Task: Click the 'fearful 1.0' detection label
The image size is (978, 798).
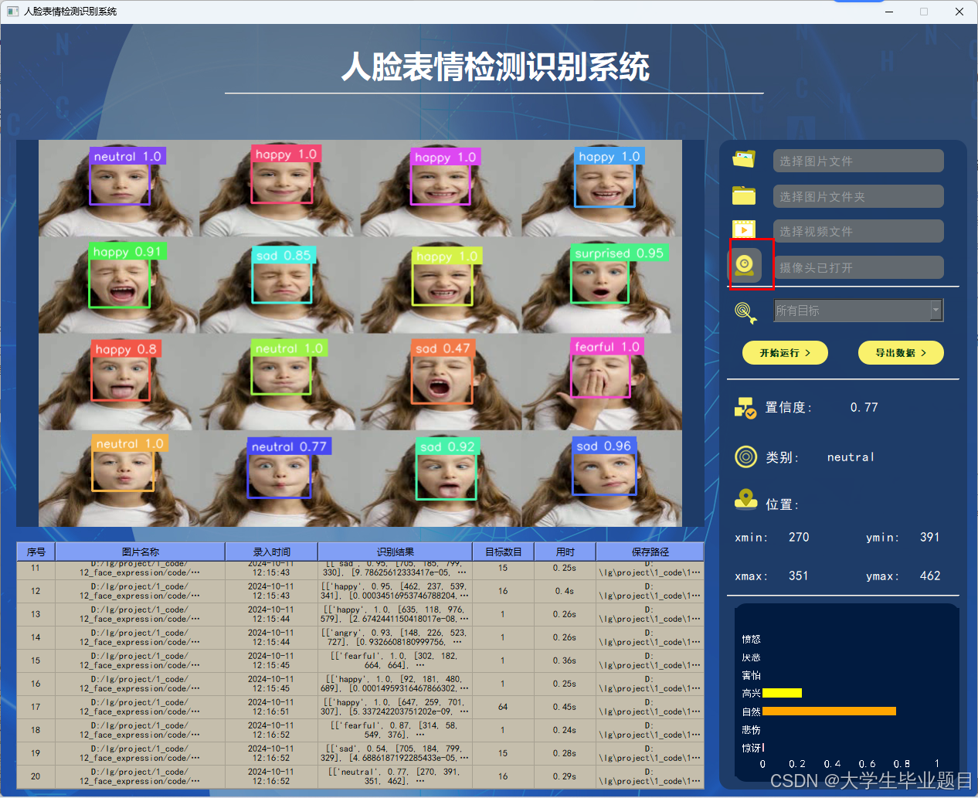Action: 607,347
